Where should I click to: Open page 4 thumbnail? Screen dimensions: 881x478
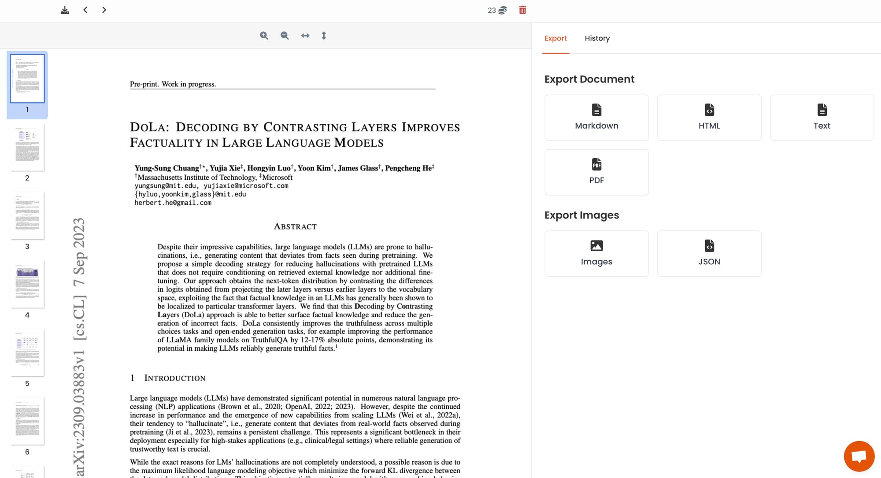(x=27, y=284)
